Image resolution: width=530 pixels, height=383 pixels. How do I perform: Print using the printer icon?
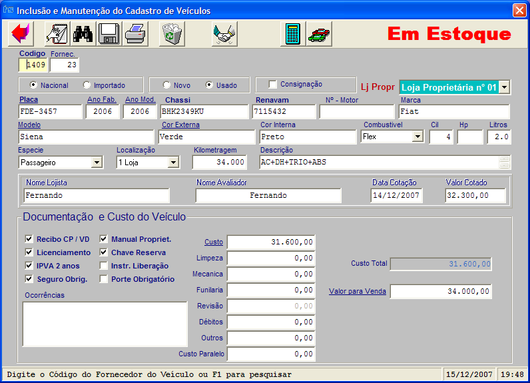(135, 33)
